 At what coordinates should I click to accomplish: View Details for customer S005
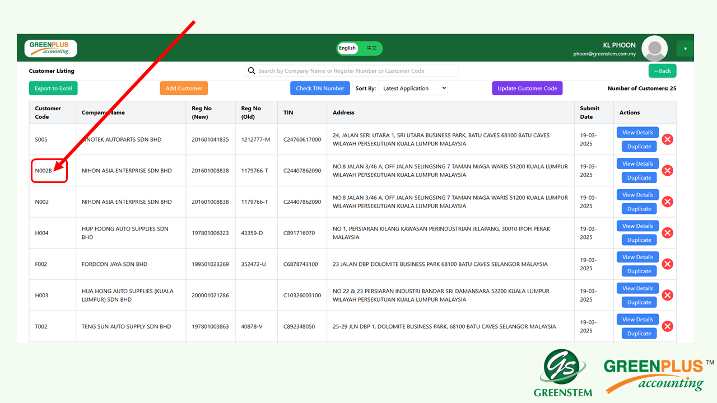(x=637, y=133)
